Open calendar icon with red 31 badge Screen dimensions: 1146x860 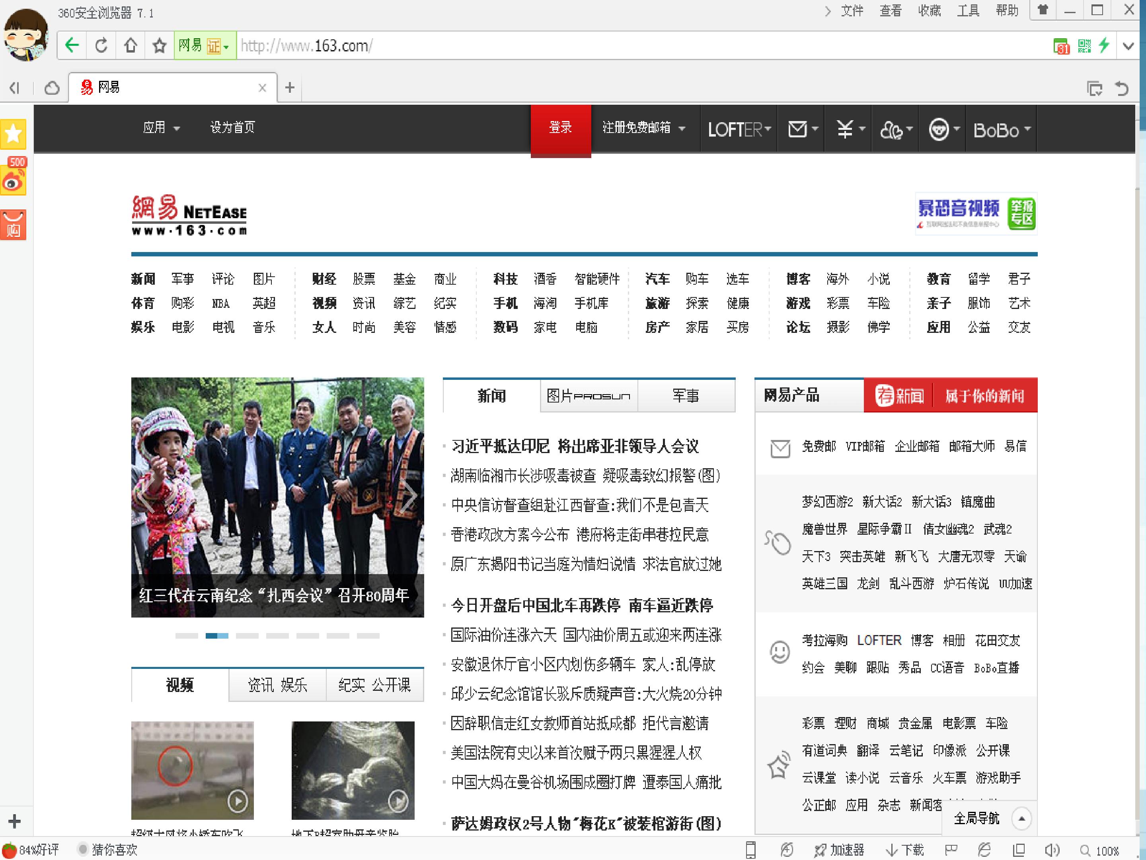pyautogui.click(x=1062, y=46)
